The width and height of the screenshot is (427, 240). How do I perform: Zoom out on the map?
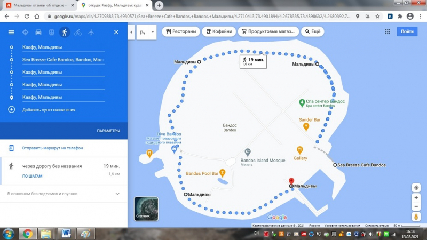pyautogui.click(x=416, y=206)
